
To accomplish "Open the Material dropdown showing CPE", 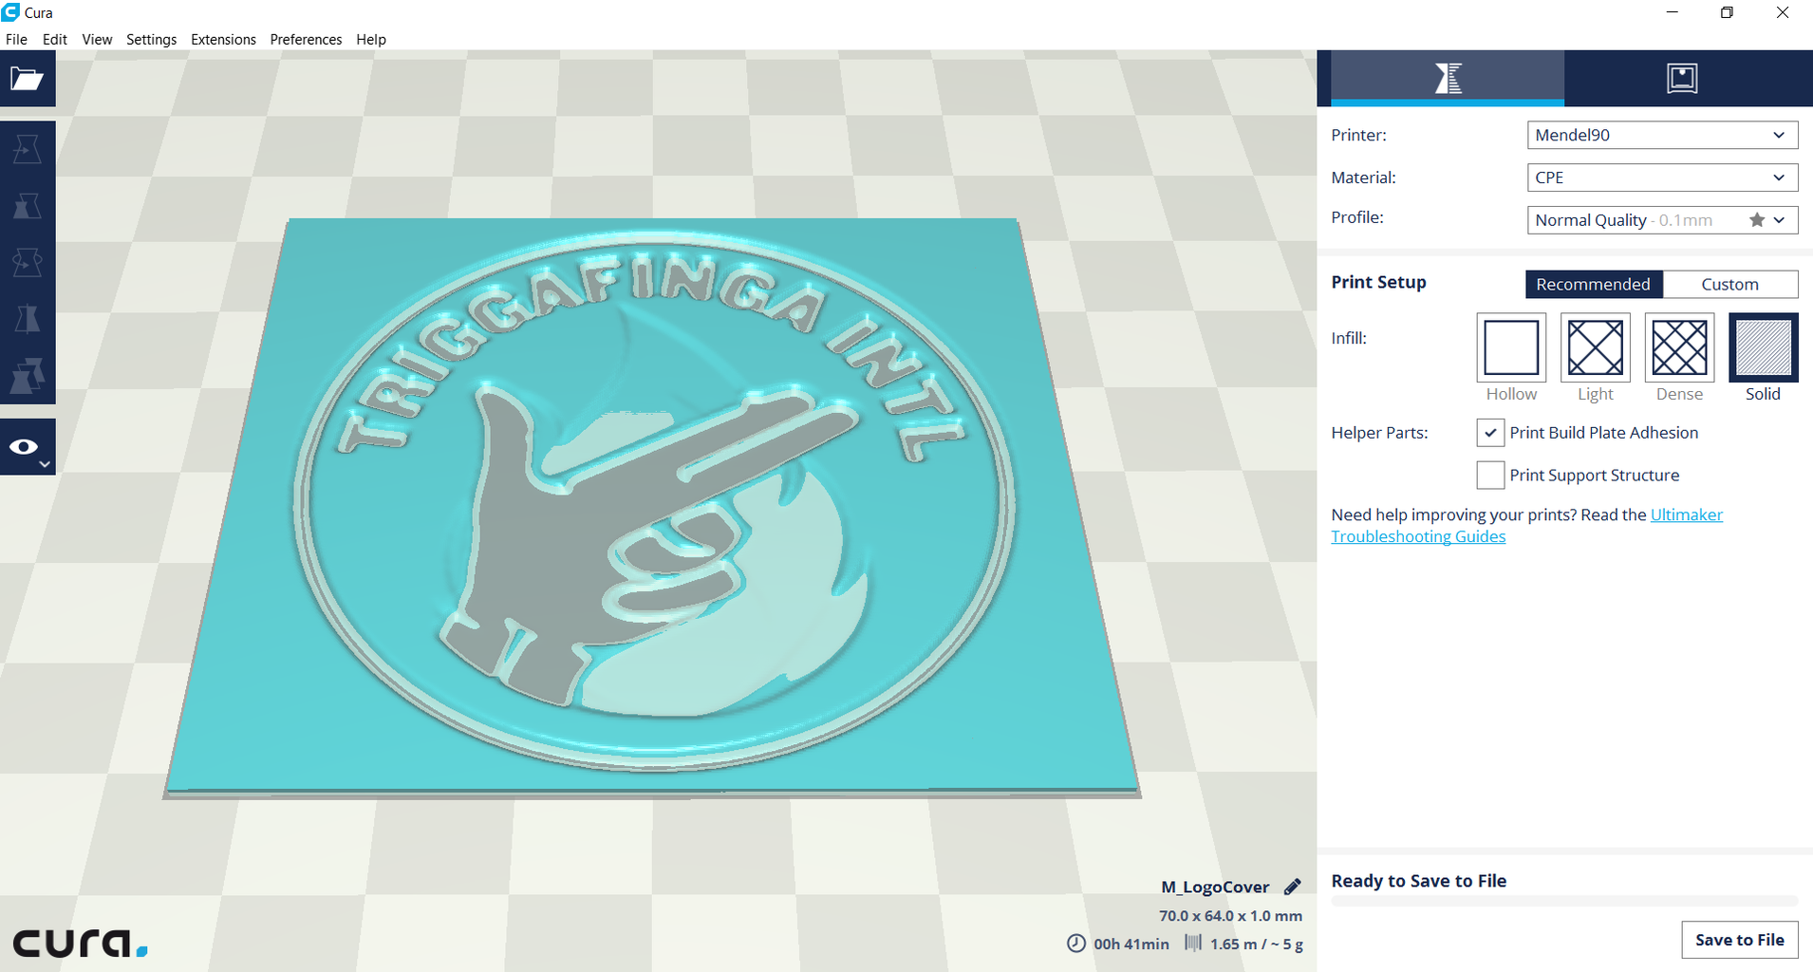I will click(1662, 178).
